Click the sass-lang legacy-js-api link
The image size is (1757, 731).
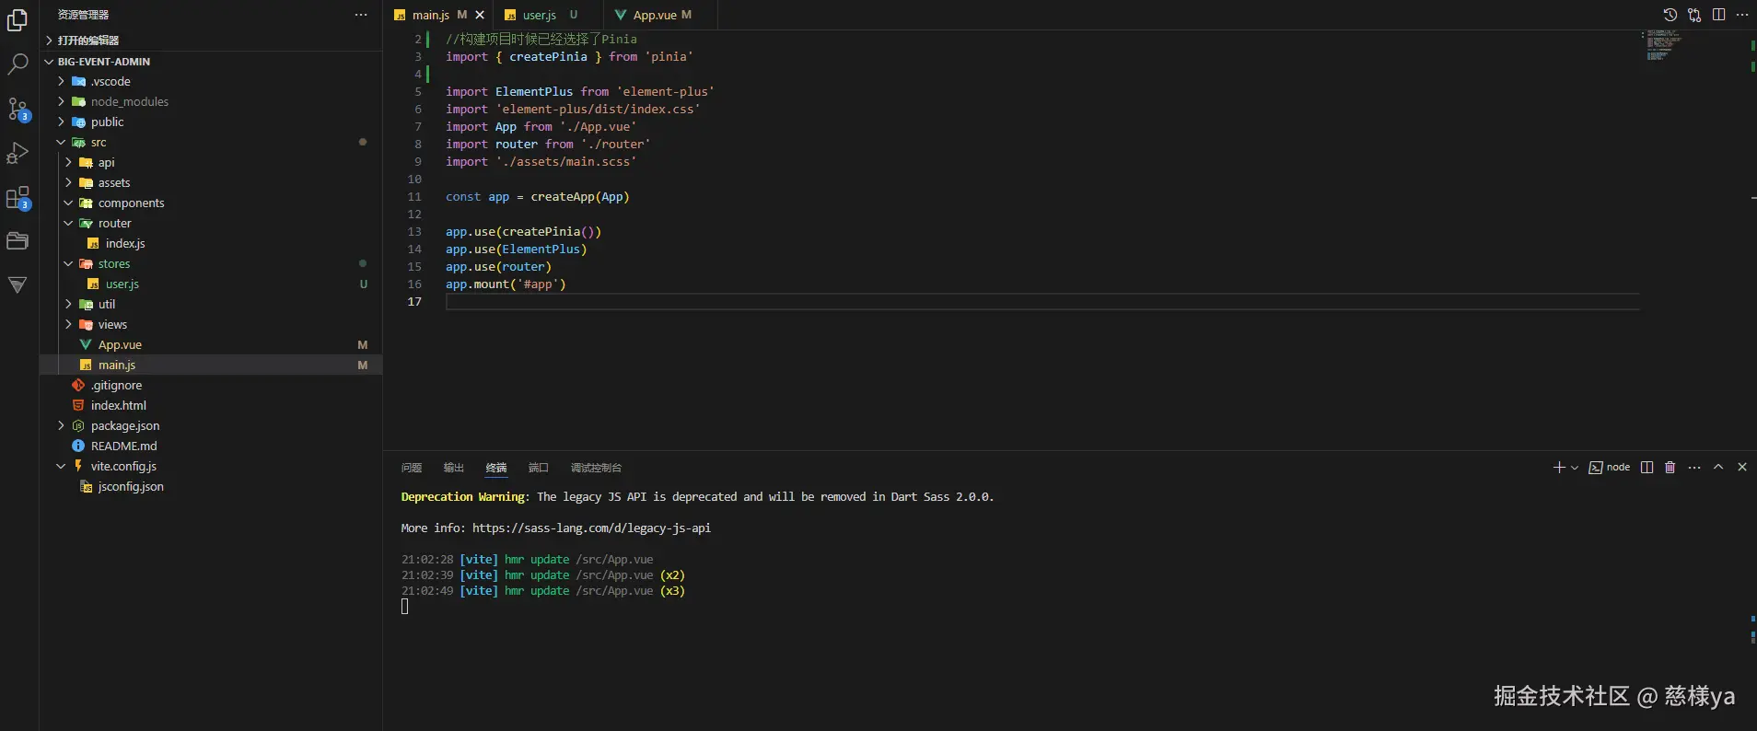pyautogui.click(x=591, y=528)
